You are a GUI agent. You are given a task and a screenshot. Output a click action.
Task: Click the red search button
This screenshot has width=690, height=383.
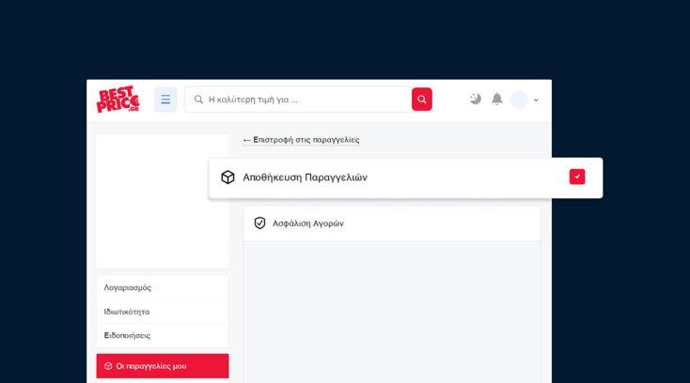[422, 100]
